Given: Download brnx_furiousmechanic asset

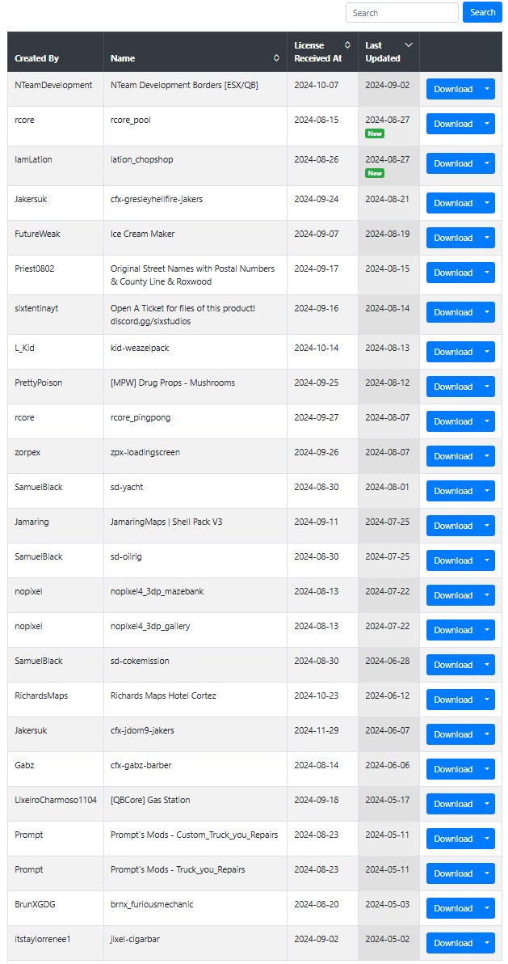Looking at the screenshot, I should pos(453,908).
